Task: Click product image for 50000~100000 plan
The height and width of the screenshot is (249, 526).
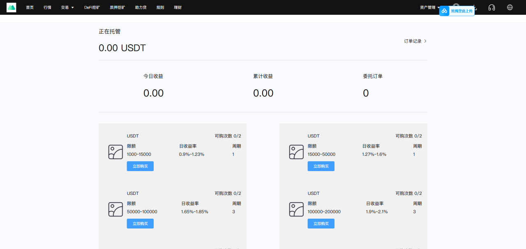Action: pyautogui.click(x=115, y=210)
